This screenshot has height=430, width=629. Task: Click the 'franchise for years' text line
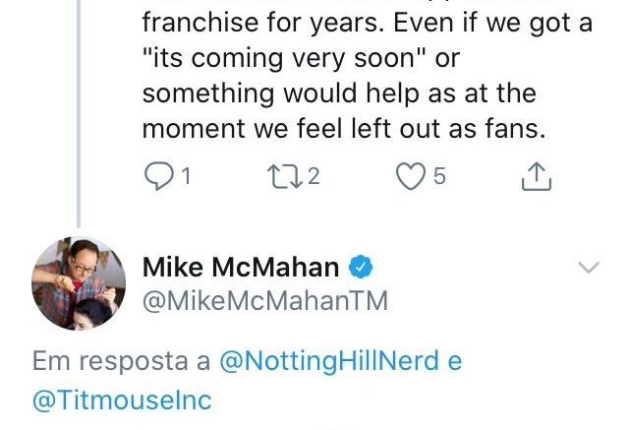coord(367,23)
